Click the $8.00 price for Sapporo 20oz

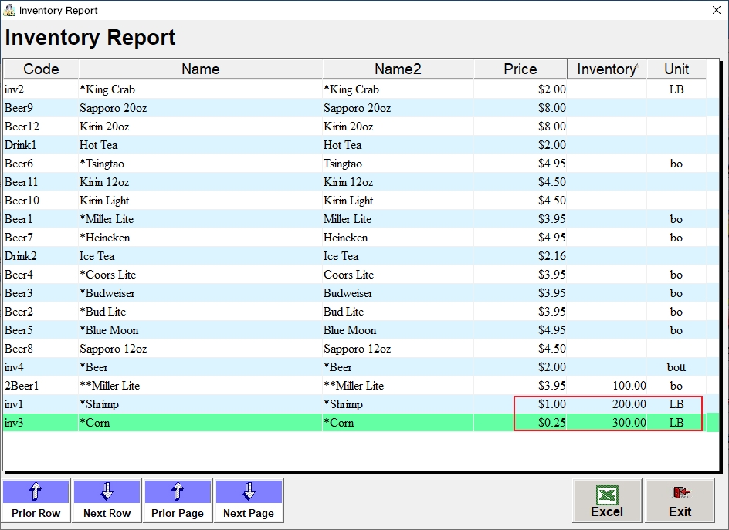[520, 108]
